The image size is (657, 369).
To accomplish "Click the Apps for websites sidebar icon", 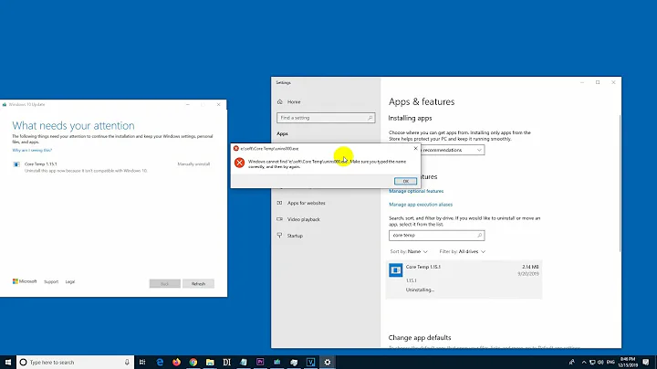I will 279,203.
